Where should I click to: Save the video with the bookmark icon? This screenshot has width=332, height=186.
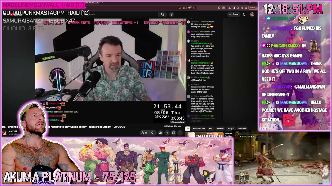[x=174, y=133]
